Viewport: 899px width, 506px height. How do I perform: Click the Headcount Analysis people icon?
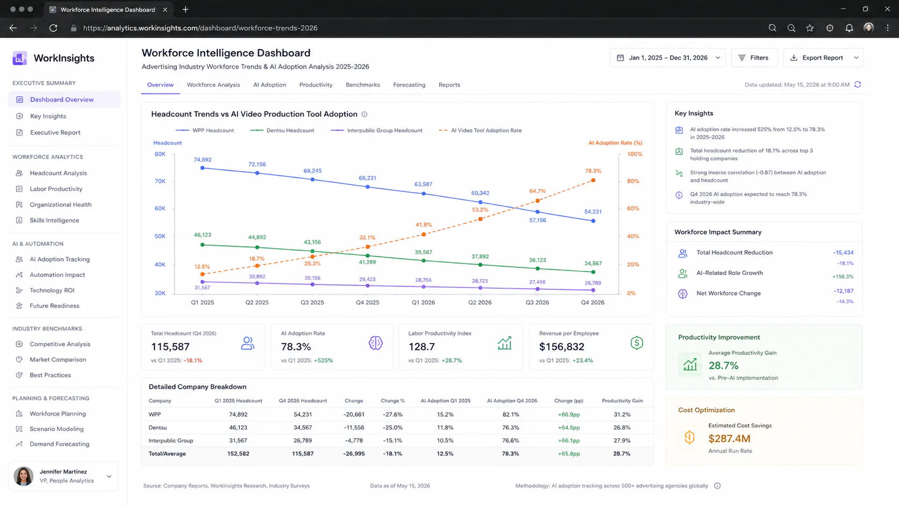(x=19, y=173)
